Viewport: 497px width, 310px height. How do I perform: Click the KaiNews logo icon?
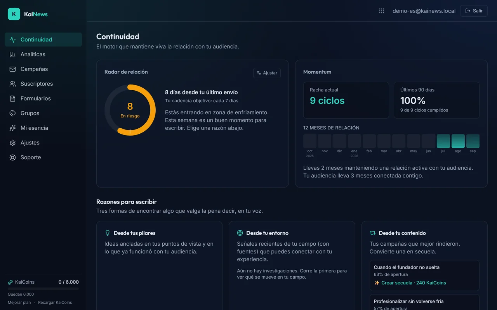point(14,14)
